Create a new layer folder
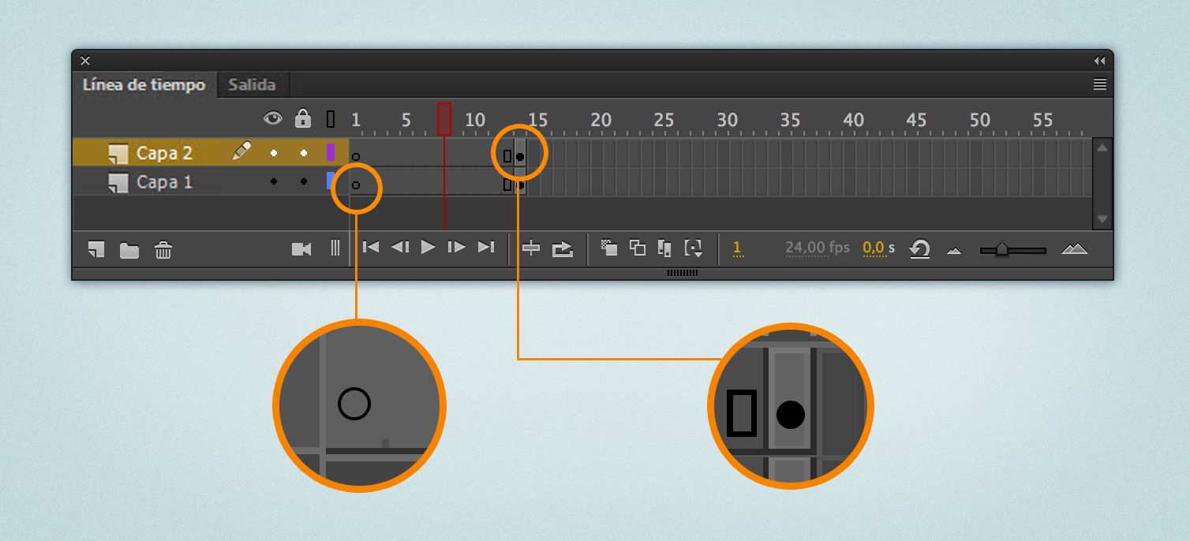 pos(129,249)
